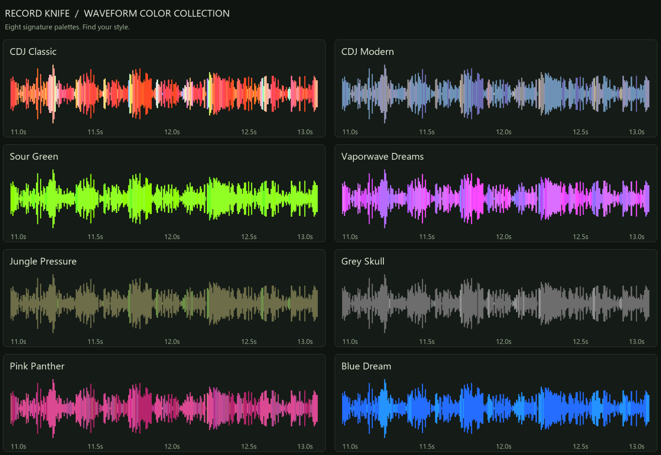The width and height of the screenshot is (661, 455).
Task: Click the "Jungle Pressure" palette title
Action: (x=43, y=262)
